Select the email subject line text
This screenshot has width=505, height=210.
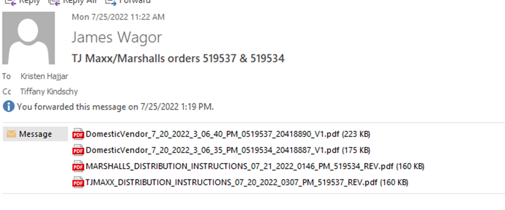pos(178,58)
